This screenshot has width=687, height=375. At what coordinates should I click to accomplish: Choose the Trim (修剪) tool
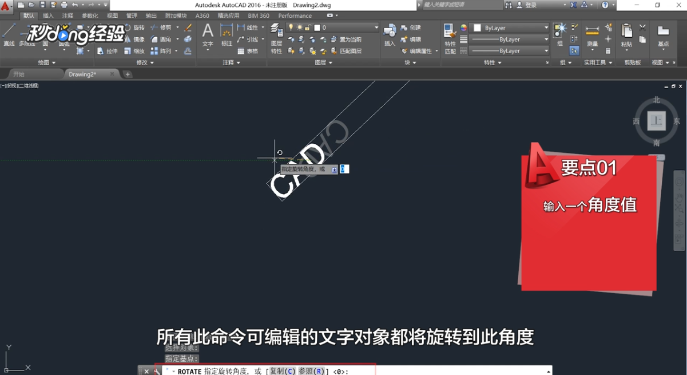pos(165,27)
